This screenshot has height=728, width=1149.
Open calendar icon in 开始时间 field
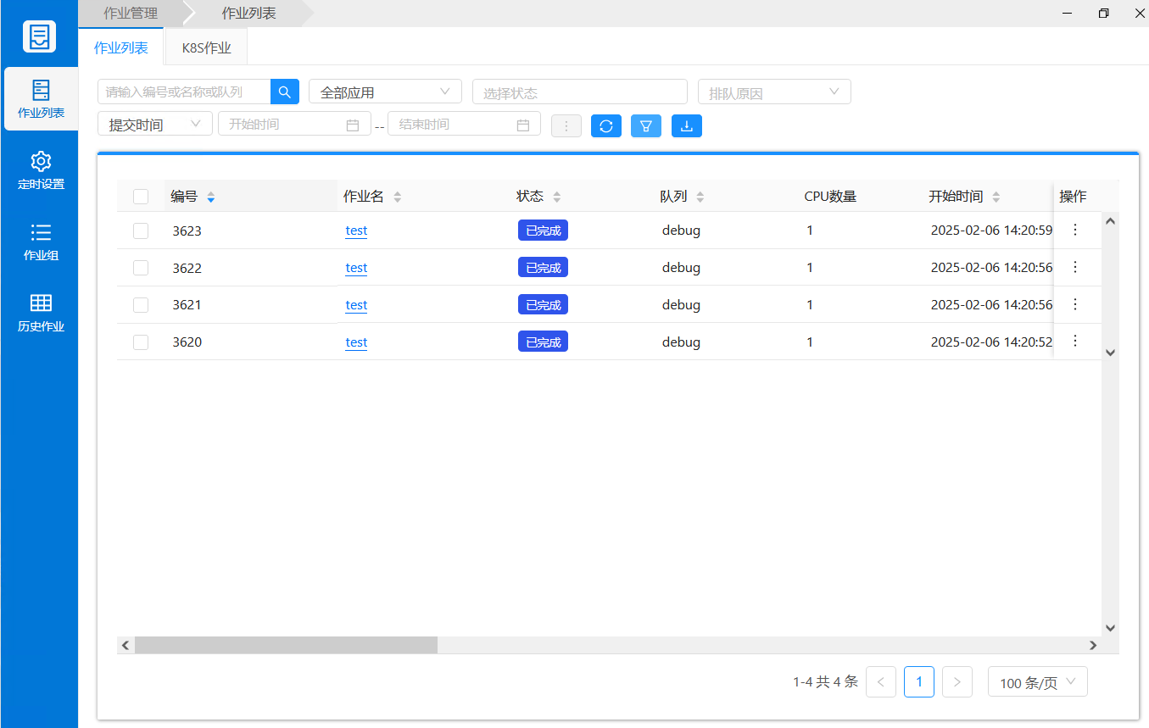tap(353, 125)
